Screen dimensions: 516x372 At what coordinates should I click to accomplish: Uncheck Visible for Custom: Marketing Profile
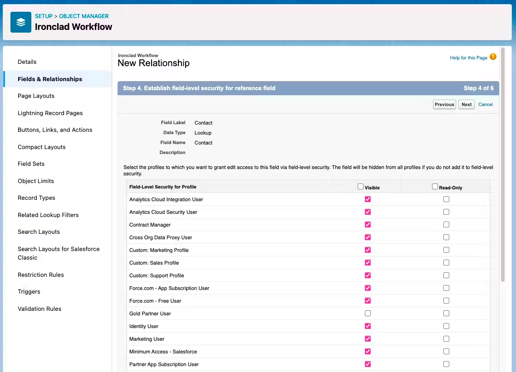click(368, 250)
